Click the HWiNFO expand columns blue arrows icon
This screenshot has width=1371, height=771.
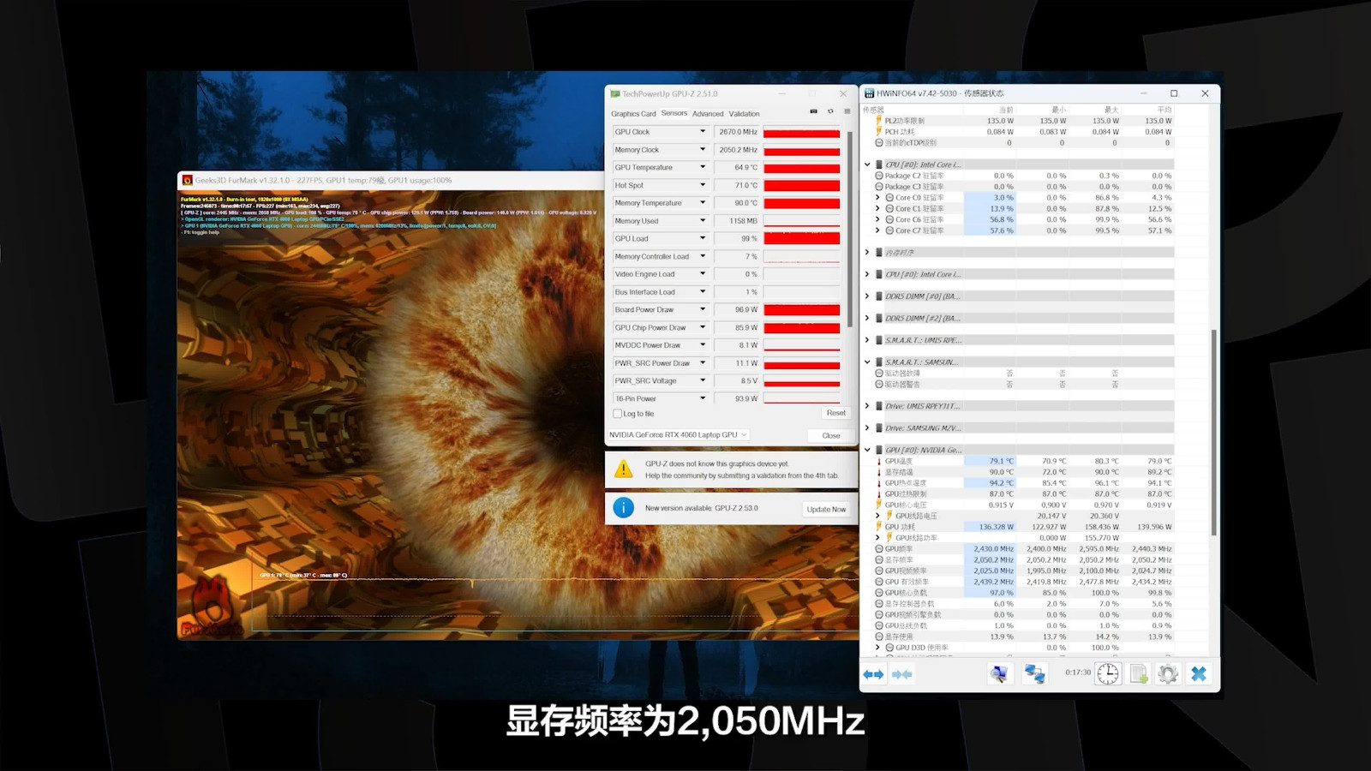(x=873, y=674)
